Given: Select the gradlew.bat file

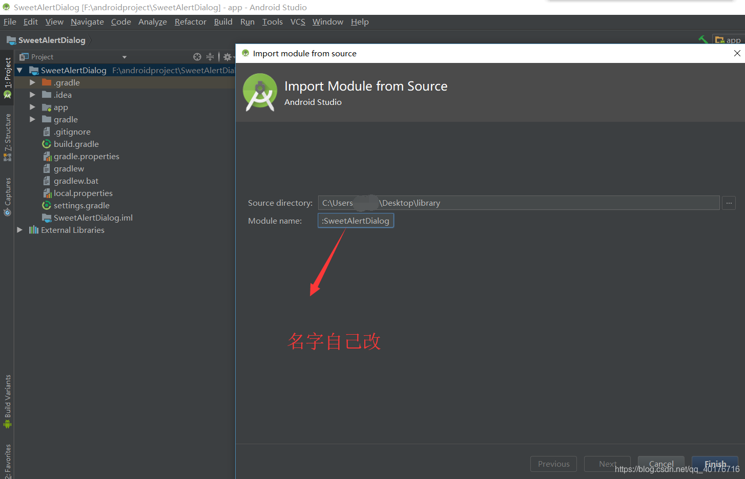Looking at the screenshot, I should [76, 181].
